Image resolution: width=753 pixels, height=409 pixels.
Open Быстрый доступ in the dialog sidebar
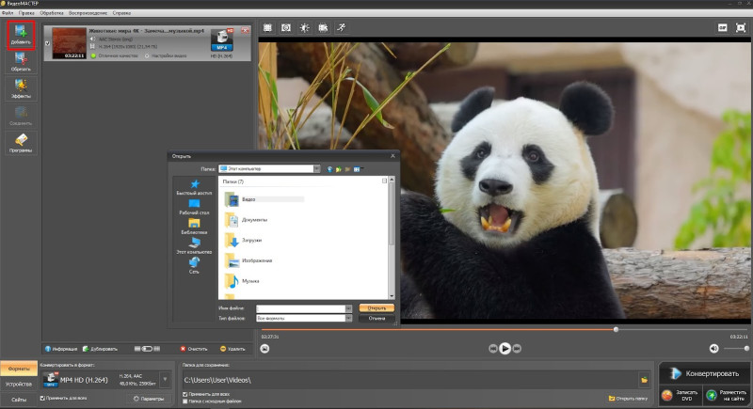(x=194, y=187)
